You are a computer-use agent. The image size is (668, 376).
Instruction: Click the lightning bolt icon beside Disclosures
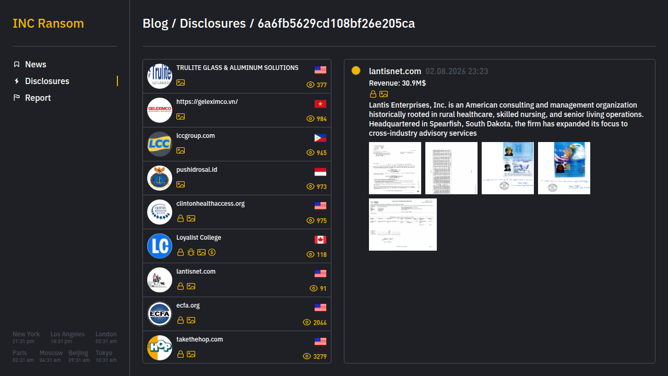pyautogui.click(x=17, y=81)
